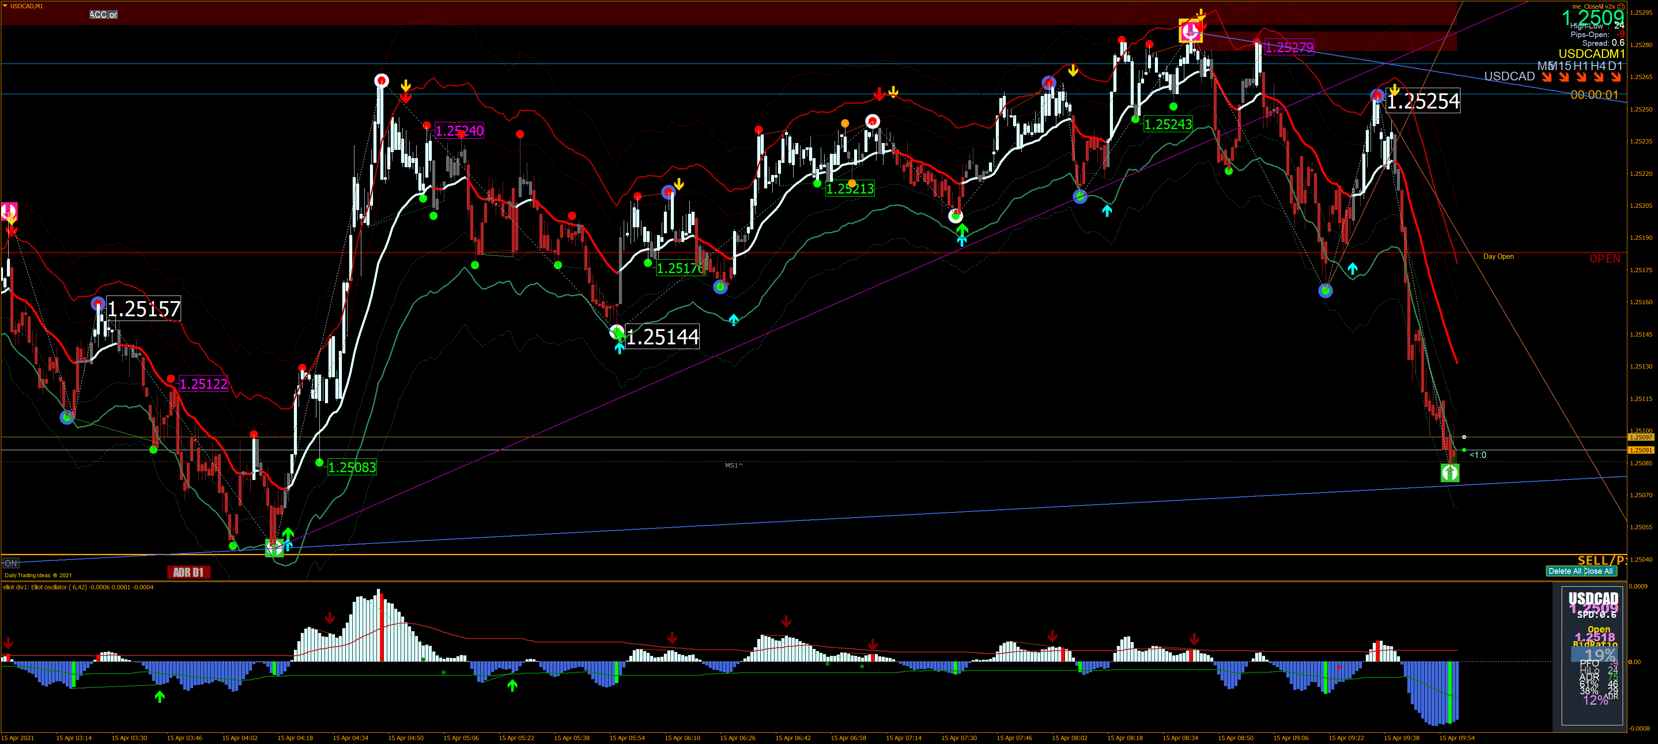1658x744 pixels.
Task: Click the green 1.25083 price label
Action: click(x=351, y=467)
